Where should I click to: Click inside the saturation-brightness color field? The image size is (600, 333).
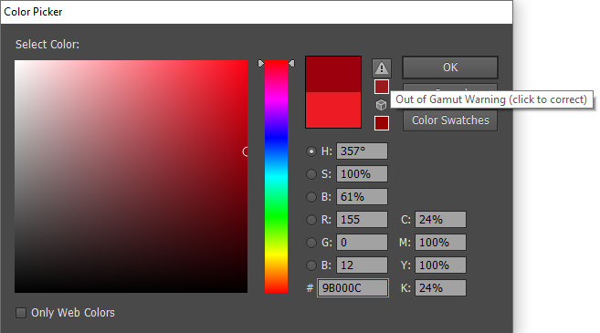(x=131, y=176)
